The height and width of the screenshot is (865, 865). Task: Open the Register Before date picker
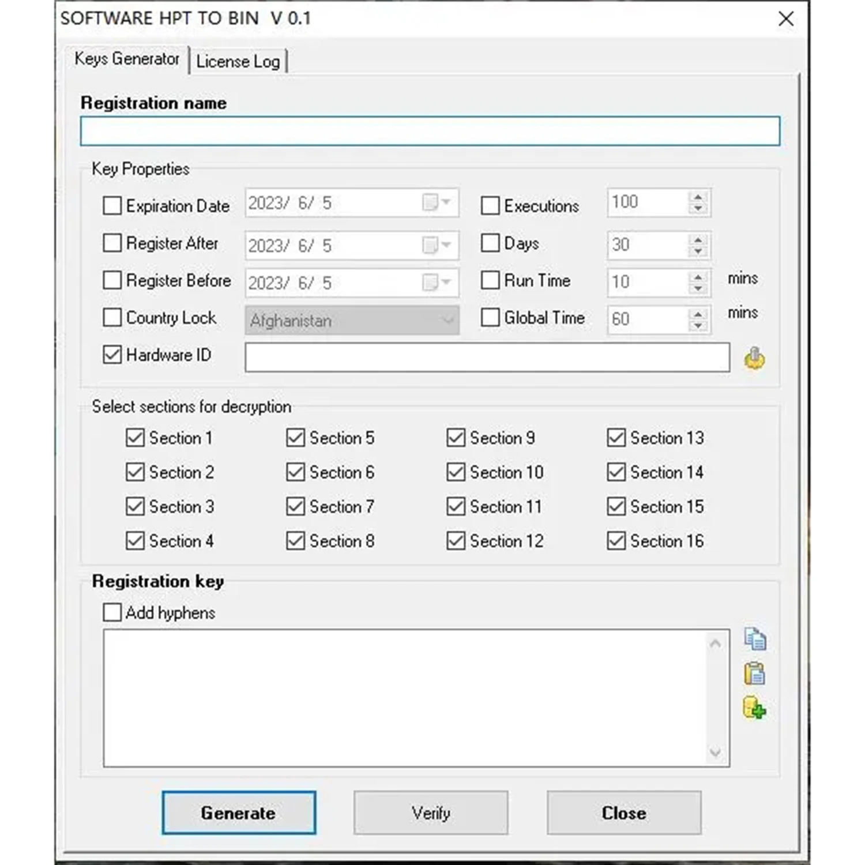[437, 282]
